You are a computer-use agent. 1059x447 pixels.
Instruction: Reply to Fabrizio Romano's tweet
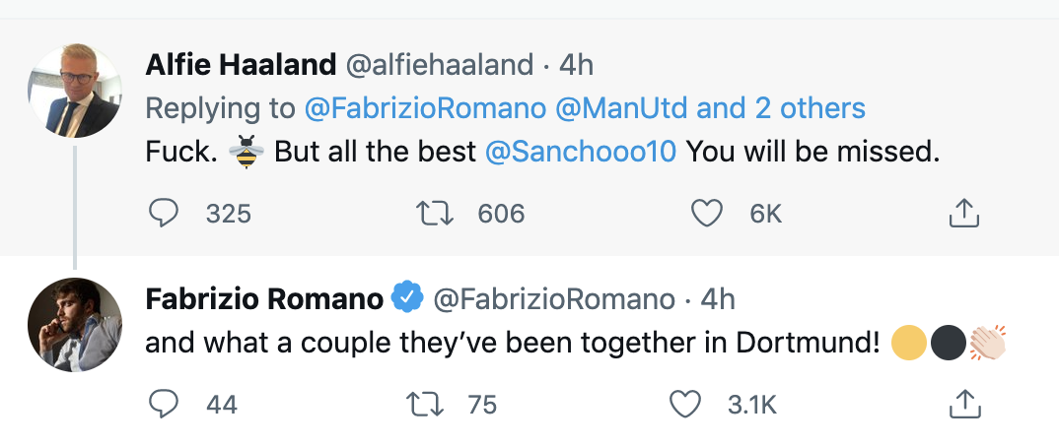[162, 404]
